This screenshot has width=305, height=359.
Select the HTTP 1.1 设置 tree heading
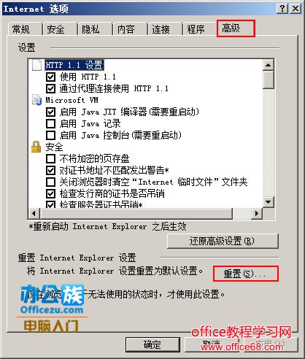(x=74, y=65)
